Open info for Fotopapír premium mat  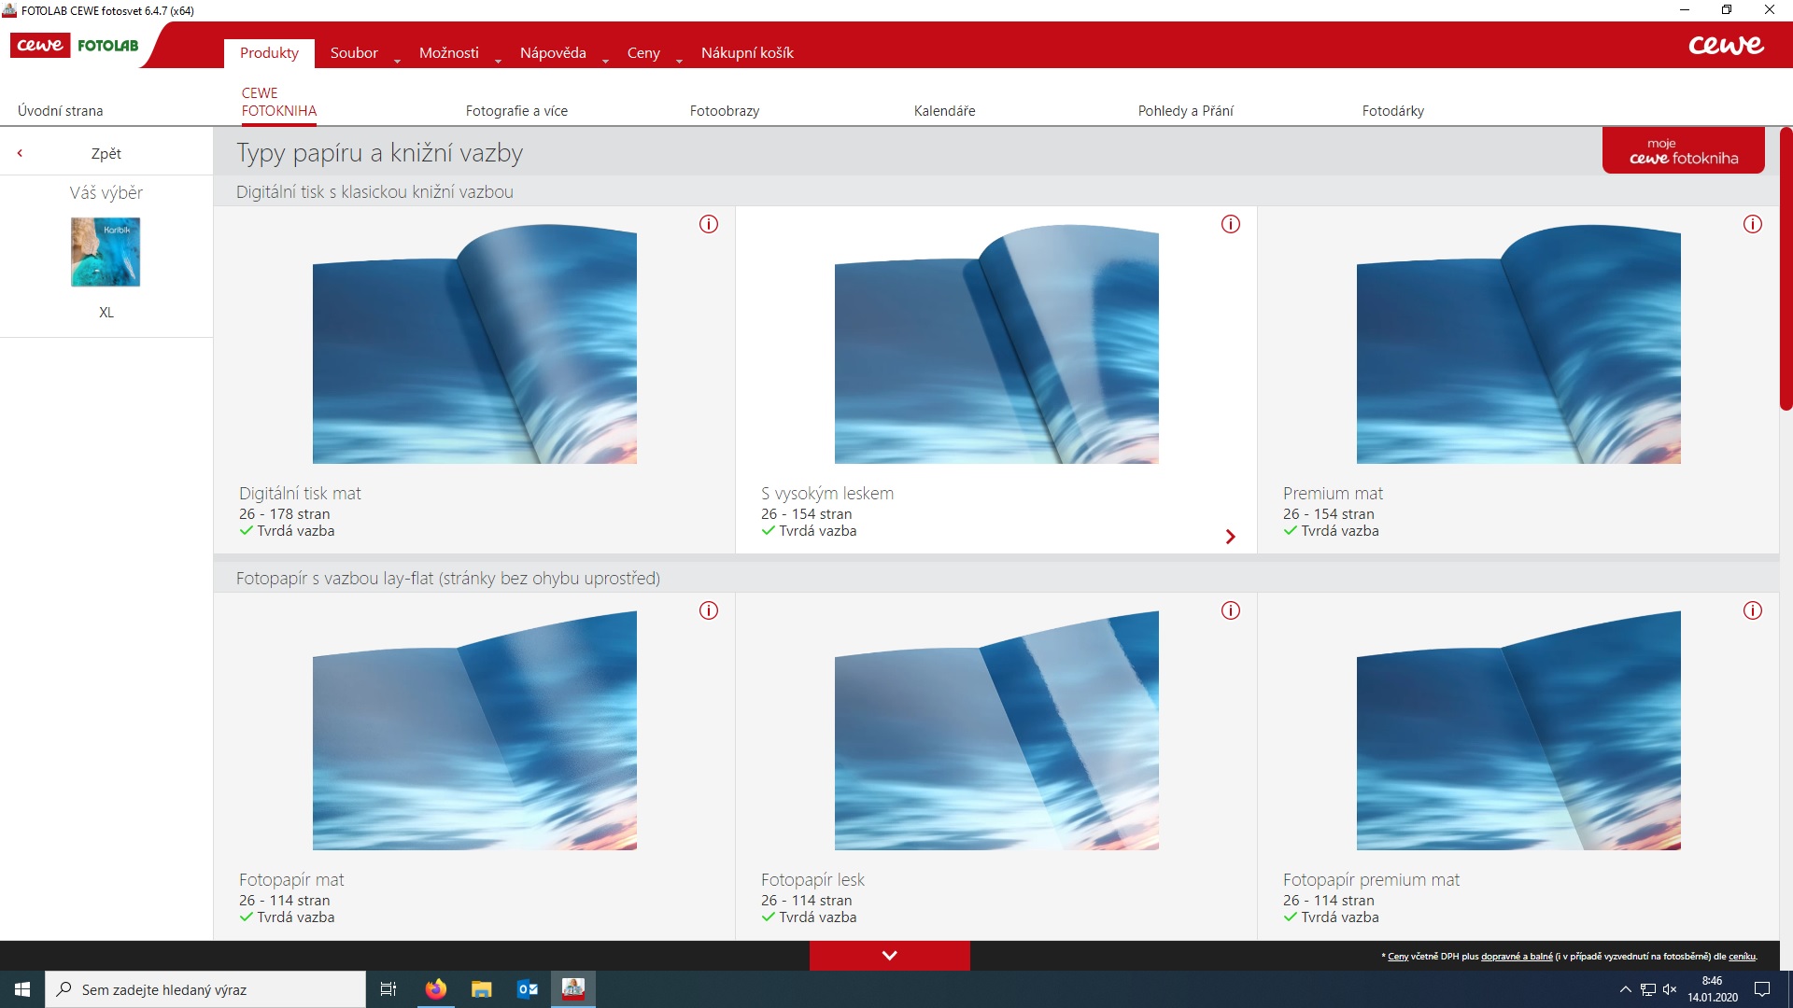pyautogui.click(x=1753, y=610)
